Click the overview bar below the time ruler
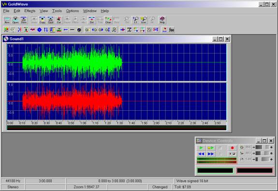This screenshot has height=191, width=278. pyautogui.click(x=117, y=128)
